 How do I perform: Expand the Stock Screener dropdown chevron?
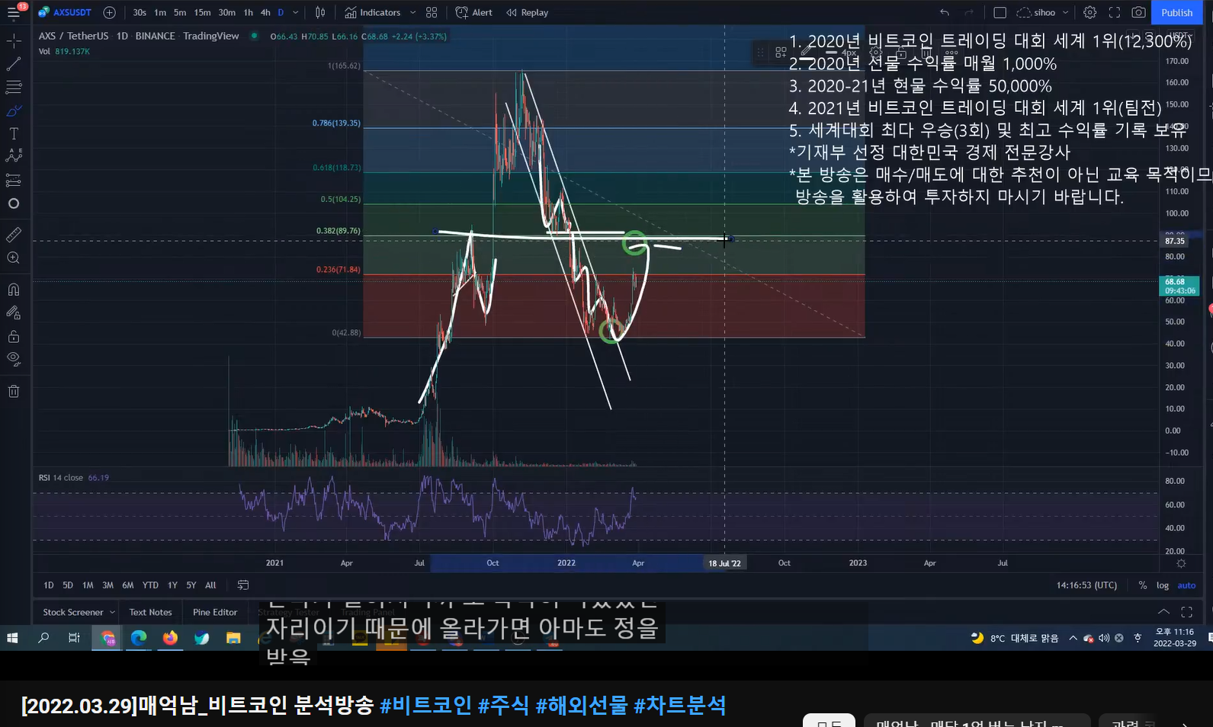click(112, 612)
